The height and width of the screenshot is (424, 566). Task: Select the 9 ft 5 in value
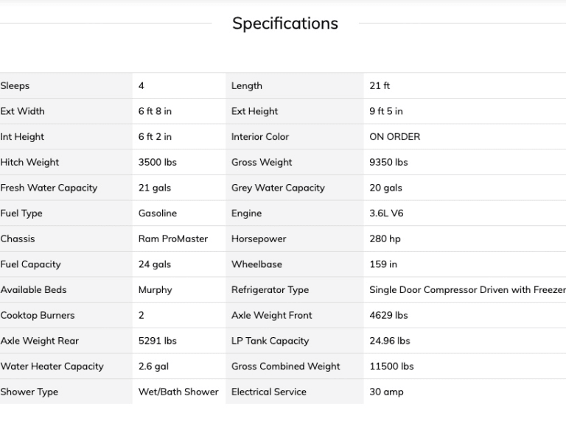385,111
